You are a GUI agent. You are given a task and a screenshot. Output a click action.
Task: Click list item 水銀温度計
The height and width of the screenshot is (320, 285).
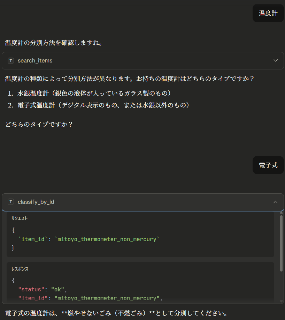94,93
